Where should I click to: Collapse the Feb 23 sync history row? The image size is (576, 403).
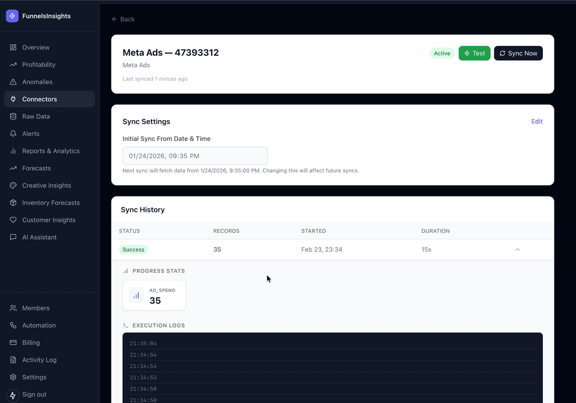coord(517,249)
